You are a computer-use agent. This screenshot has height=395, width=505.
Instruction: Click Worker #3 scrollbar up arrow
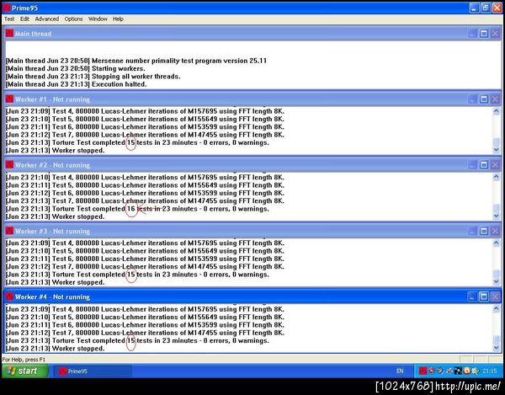click(497, 243)
